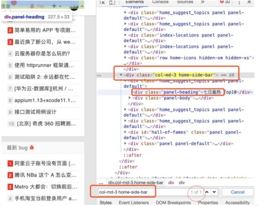Open topic 简单易用的 APP 专项测
258x206 pixels.
(x=45, y=30)
